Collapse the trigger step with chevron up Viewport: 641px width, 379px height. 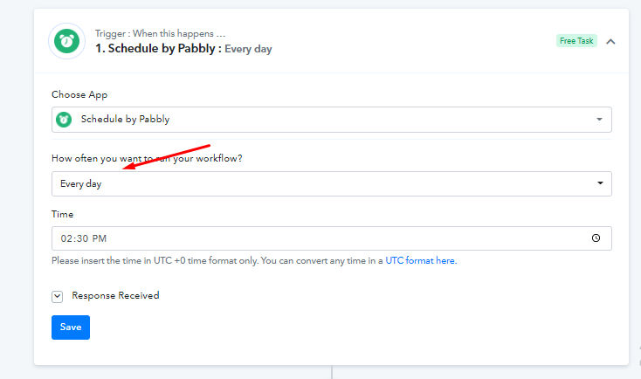pos(610,41)
